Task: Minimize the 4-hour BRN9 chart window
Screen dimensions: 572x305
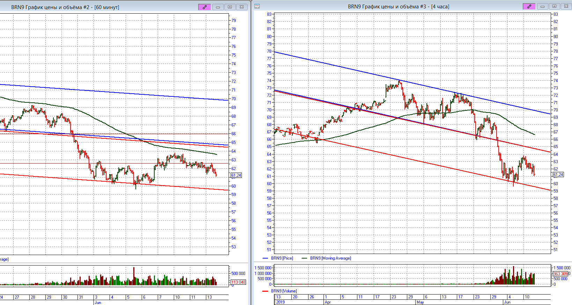Action: pyautogui.click(x=542, y=6)
